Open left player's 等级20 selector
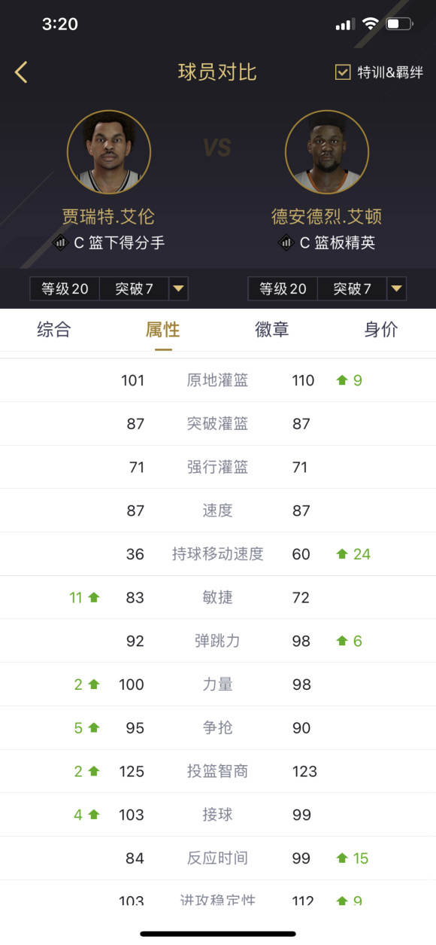Screen dimensions: 436x945 65,288
